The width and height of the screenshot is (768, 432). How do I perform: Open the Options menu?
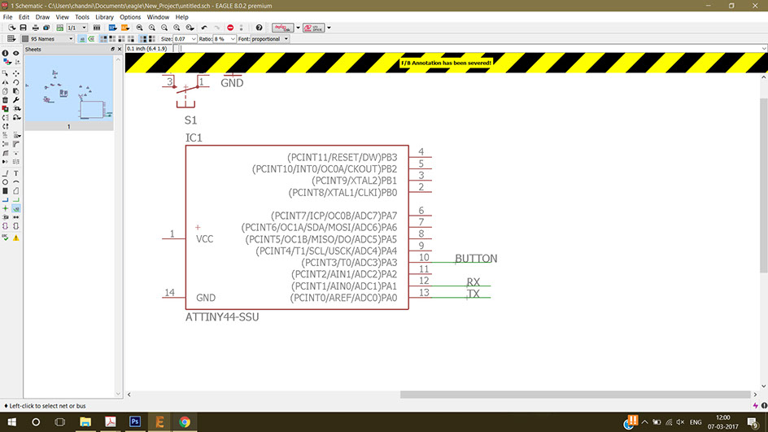pos(130,16)
